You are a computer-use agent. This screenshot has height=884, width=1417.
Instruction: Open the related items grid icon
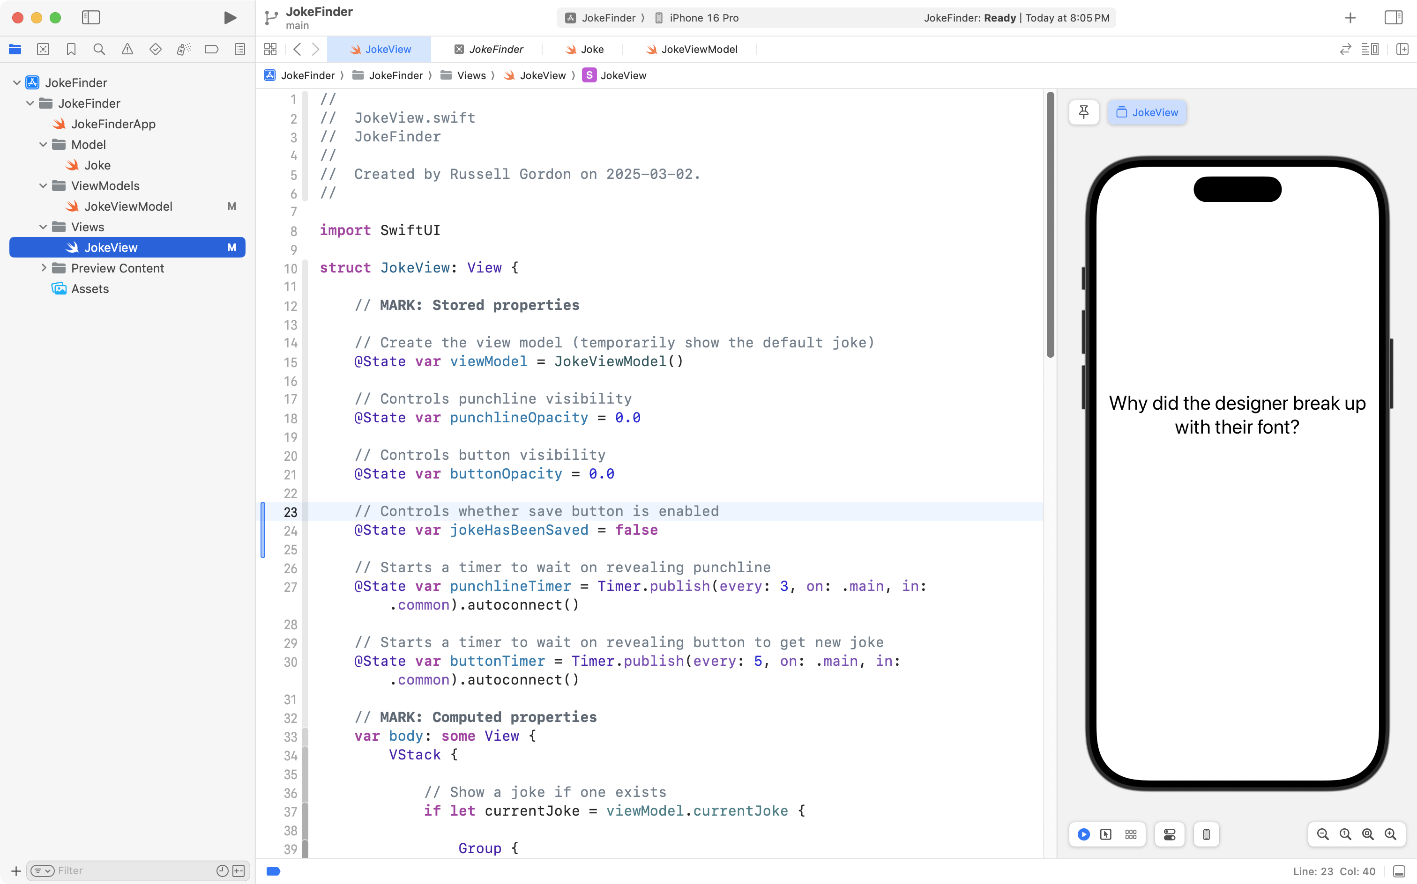pyautogui.click(x=270, y=49)
